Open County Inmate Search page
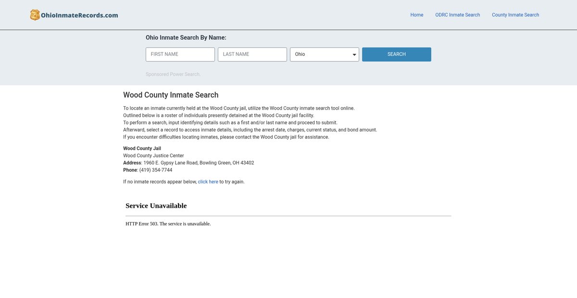 coord(515,15)
